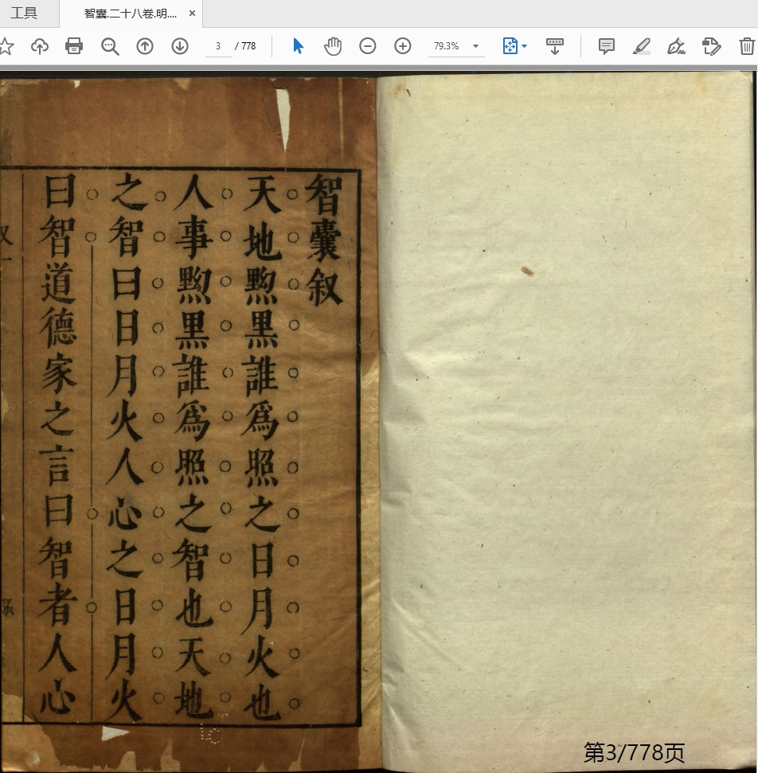Open the find text magnifier tool
758x773 pixels.
coord(110,46)
